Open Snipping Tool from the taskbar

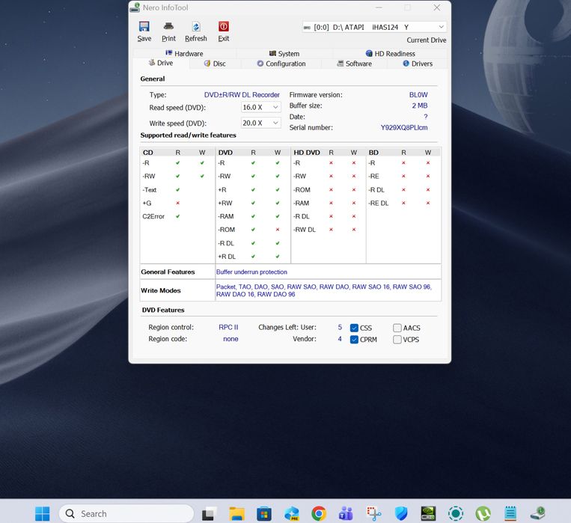click(373, 513)
